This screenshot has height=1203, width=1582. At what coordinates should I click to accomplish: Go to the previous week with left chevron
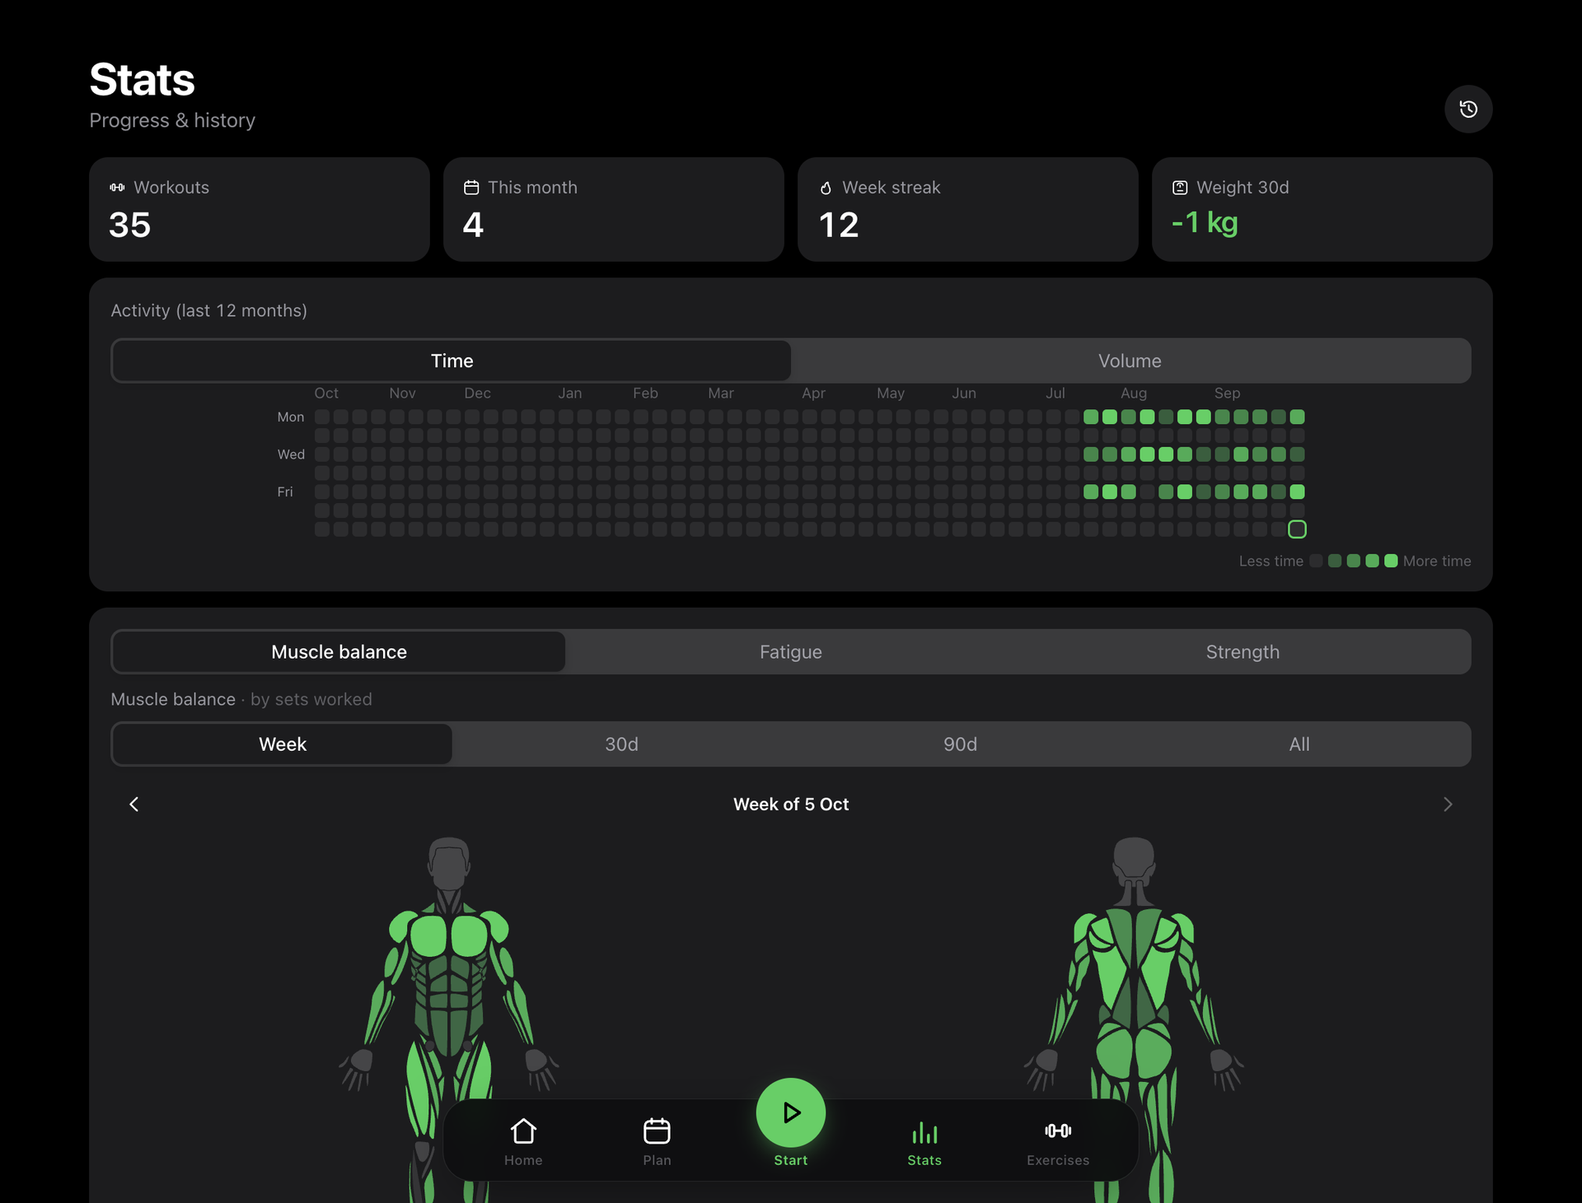pyautogui.click(x=133, y=804)
